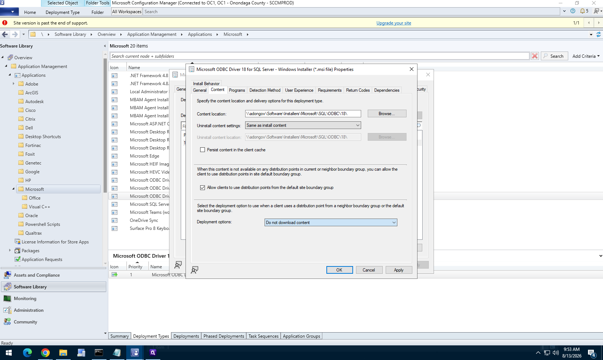The image size is (603, 360).
Task: Click Applications in breadcrumb path
Action: click(200, 34)
